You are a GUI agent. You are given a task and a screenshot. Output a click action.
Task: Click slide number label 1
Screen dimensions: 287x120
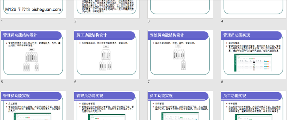(2, 21)
